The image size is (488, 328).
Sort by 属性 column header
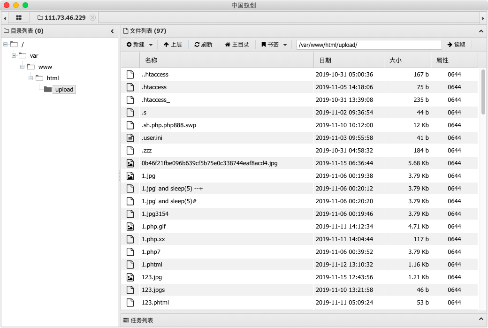tap(454, 60)
